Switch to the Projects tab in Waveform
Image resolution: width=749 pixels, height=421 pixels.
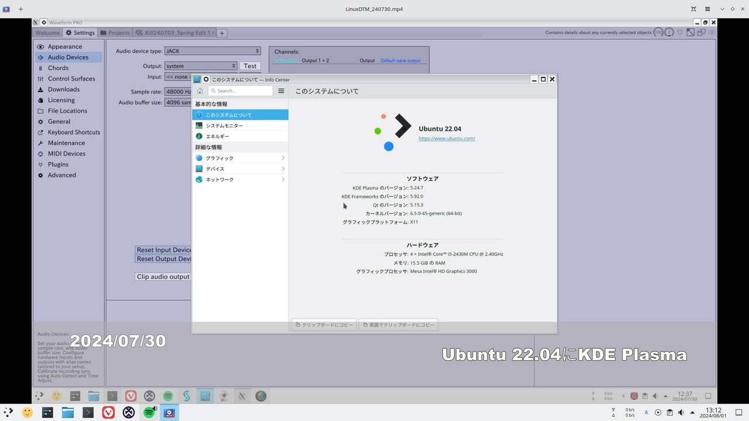[115, 32]
